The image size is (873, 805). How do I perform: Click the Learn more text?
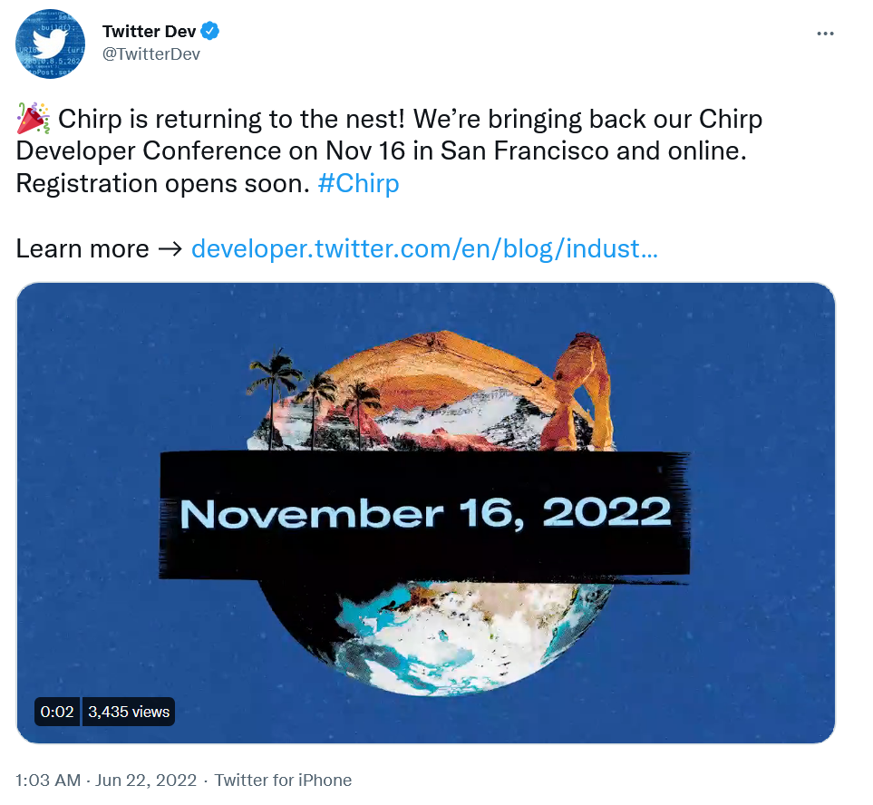[82, 248]
